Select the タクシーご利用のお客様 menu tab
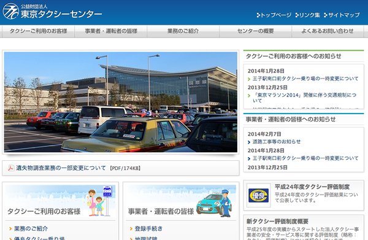This screenshot has height=240, width=368. coord(38,31)
